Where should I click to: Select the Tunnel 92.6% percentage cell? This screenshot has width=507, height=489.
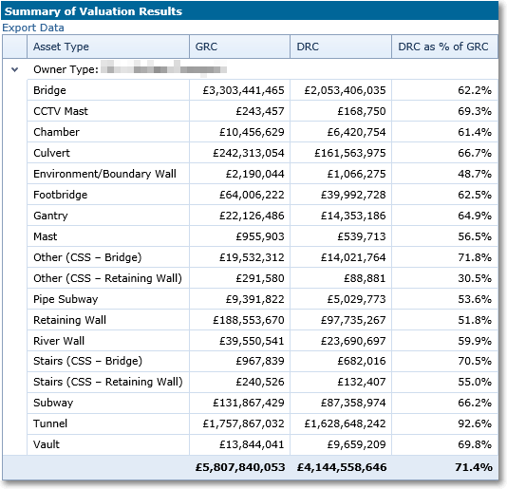444,423
